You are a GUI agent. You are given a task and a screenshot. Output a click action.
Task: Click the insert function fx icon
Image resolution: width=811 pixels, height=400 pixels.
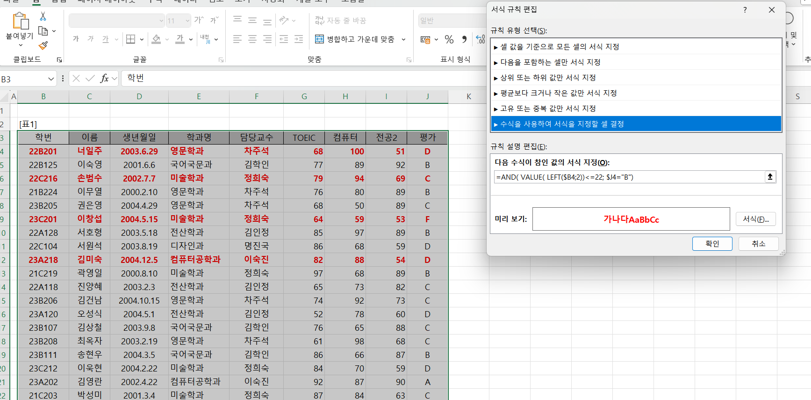[x=104, y=78]
